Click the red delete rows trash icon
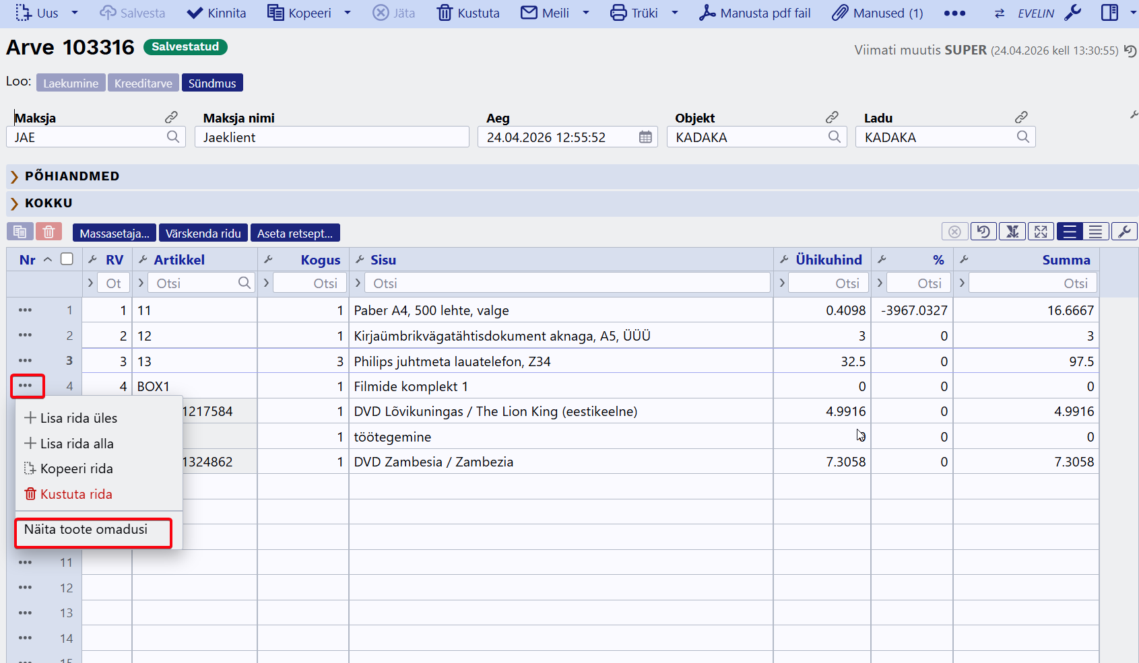Screen dimensions: 1139x663 pos(48,232)
